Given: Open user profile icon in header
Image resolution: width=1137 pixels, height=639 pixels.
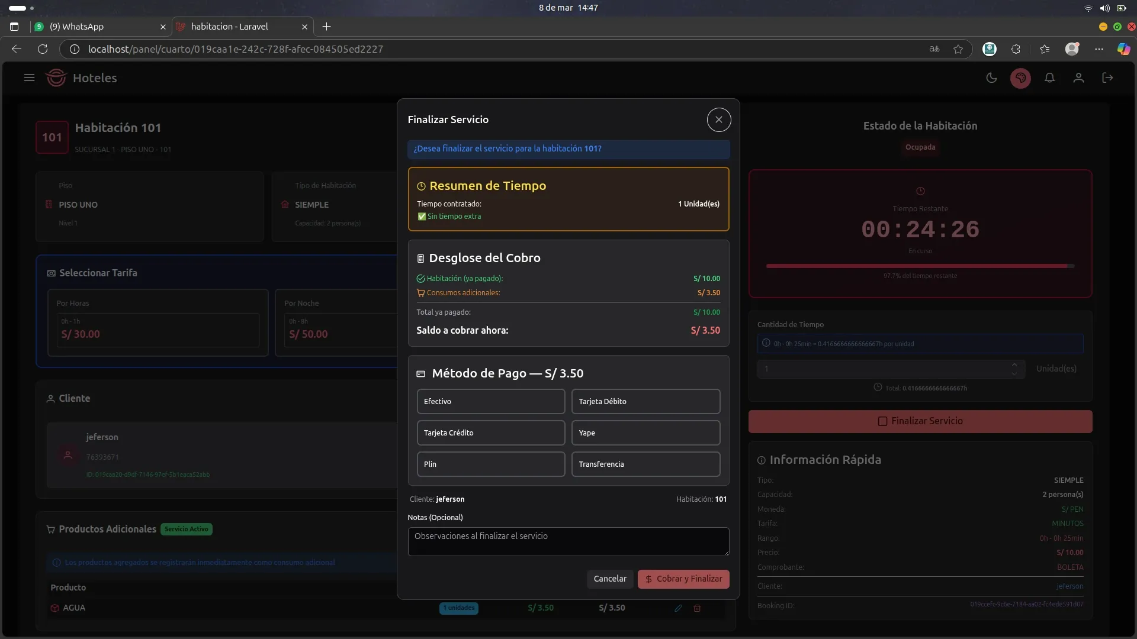Looking at the screenshot, I should (1078, 78).
